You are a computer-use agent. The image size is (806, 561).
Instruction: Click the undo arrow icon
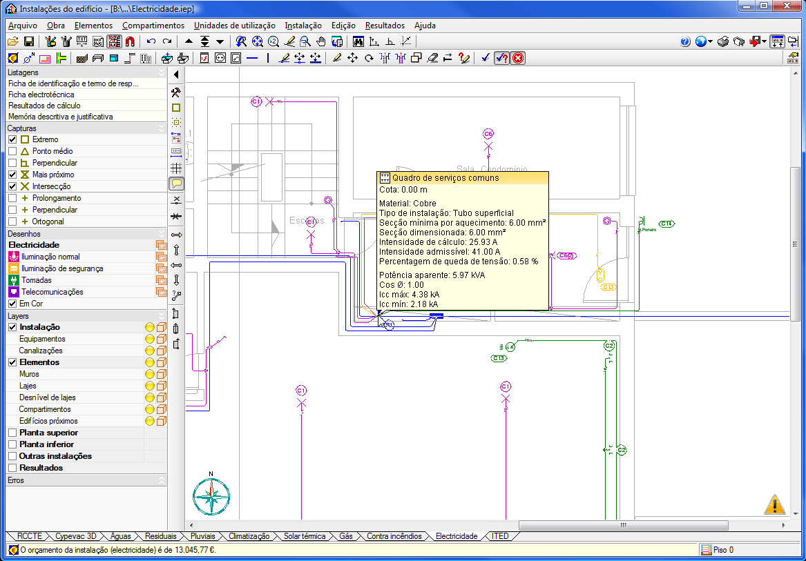tap(151, 41)
